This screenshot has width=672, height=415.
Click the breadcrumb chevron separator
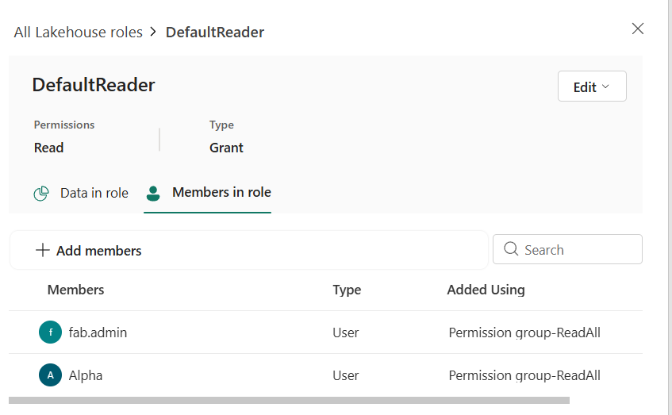pos(153,32)
